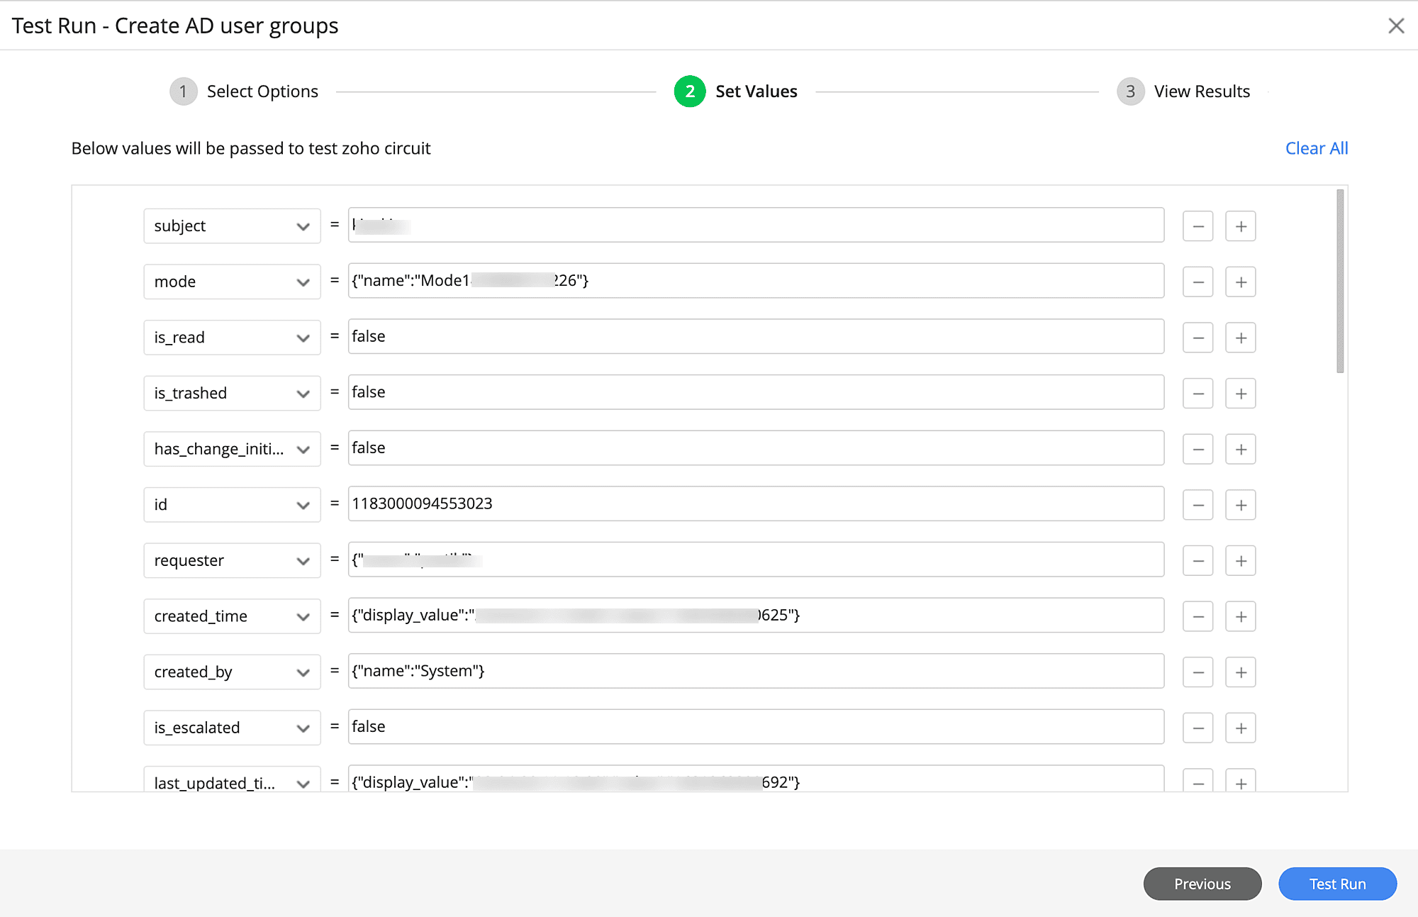Open the created_time dropdown selector
The width and height of the screenshot is (1418, 917).
pos(232,616)
